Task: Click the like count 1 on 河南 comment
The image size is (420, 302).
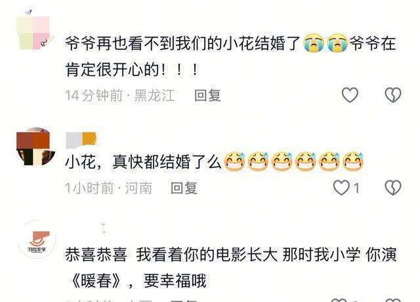Action: point(356,188)
